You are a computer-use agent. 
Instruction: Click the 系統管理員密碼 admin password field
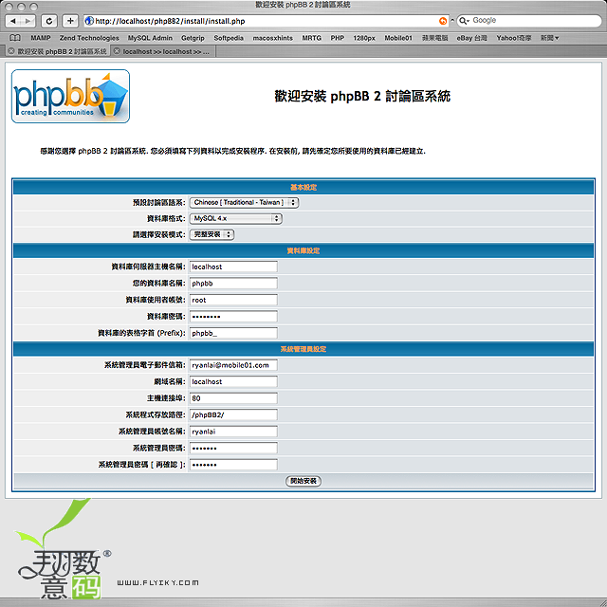click(233, 448)
